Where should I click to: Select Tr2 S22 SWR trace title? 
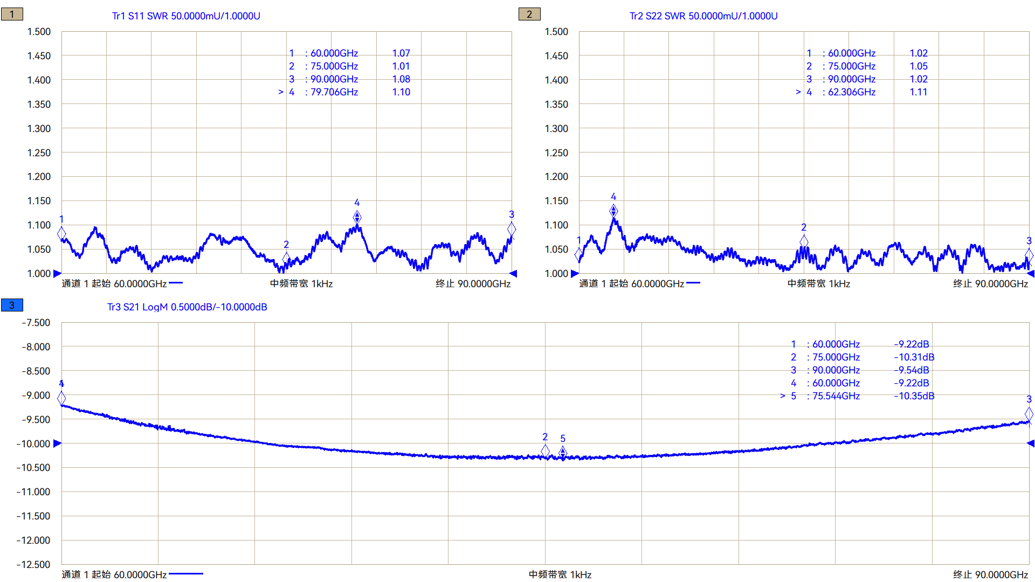tap(703, 16)
